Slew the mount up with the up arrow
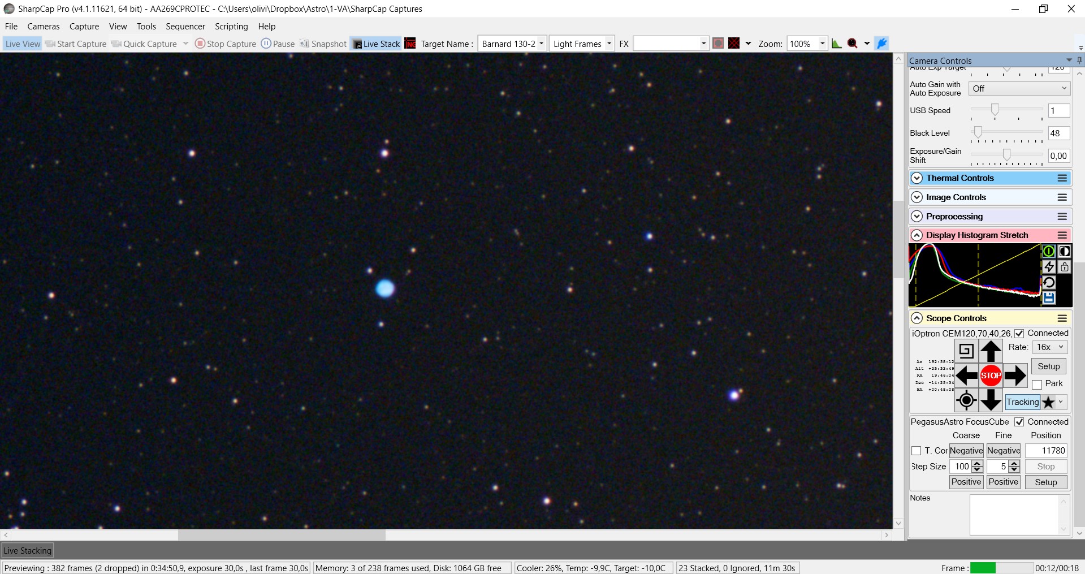The width and height of the screenshot is (1085, 574). pyautogui.click(x=991, y=351)
